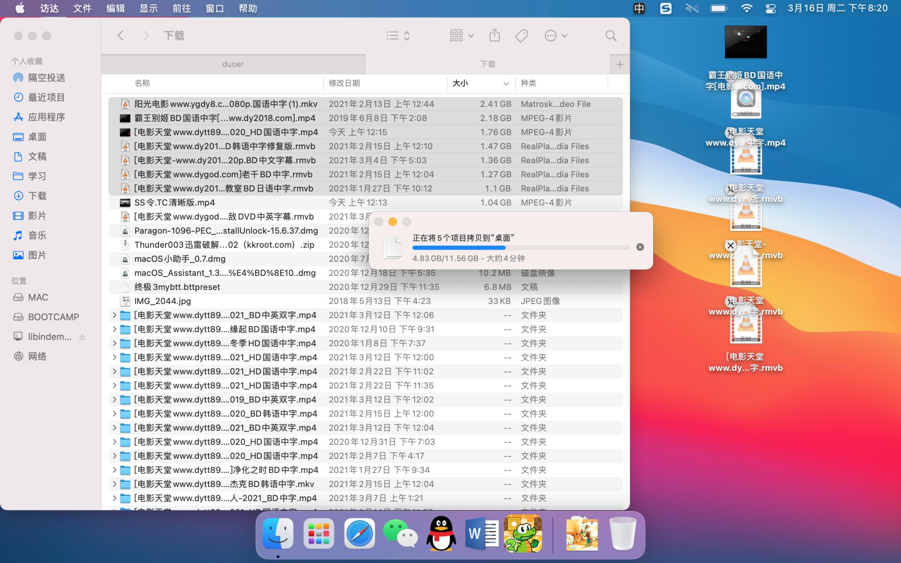Switch to the duoer tab
This screenshot has height=563, width=901.
pos(233,64)
